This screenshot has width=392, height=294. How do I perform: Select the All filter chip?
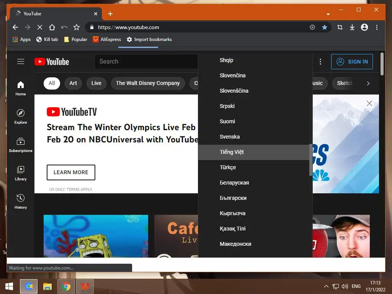click(x=52, y=83)
